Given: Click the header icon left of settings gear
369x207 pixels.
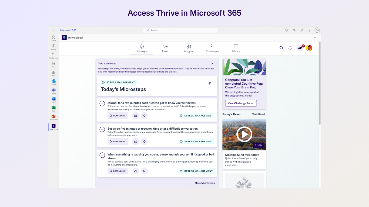Looking at the screenshot, I should click(x=294, y=30).
